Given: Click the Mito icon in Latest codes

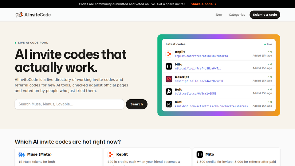Looking at the screenshot, I should click(169, 66).
